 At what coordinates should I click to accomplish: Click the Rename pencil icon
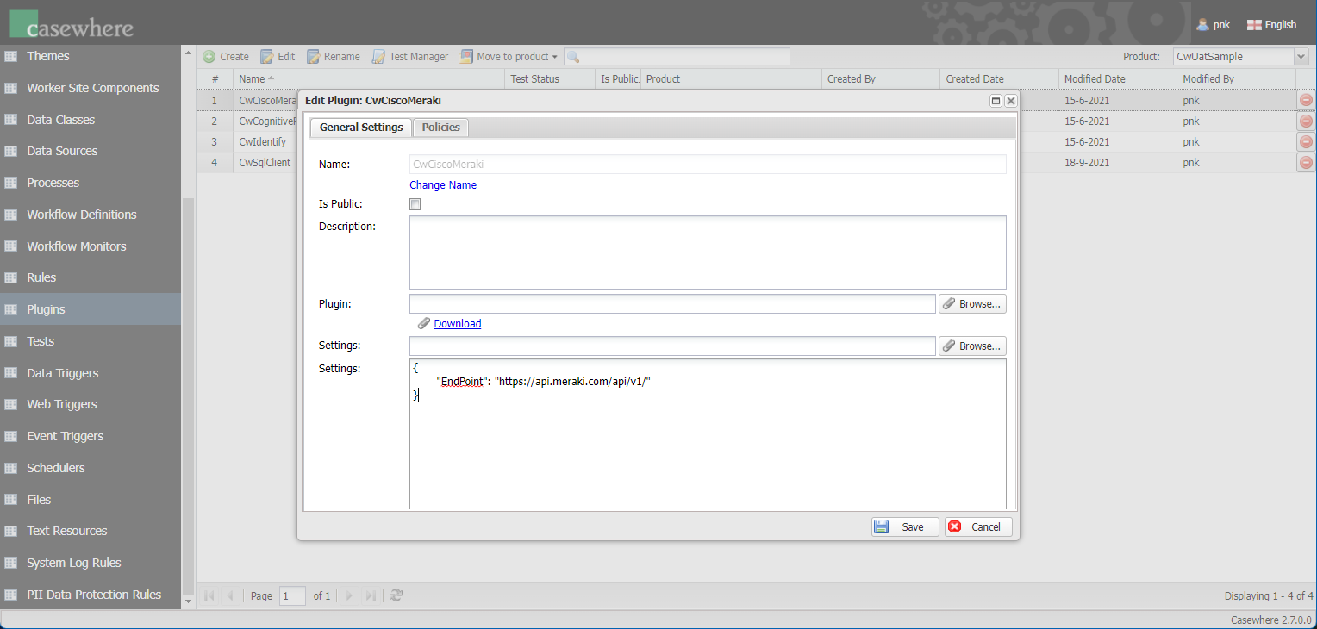pos(313,56)
